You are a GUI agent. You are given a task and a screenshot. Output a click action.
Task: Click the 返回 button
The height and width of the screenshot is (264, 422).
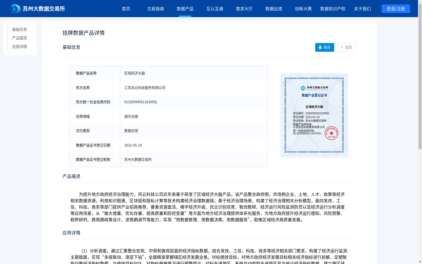point(346,47)
